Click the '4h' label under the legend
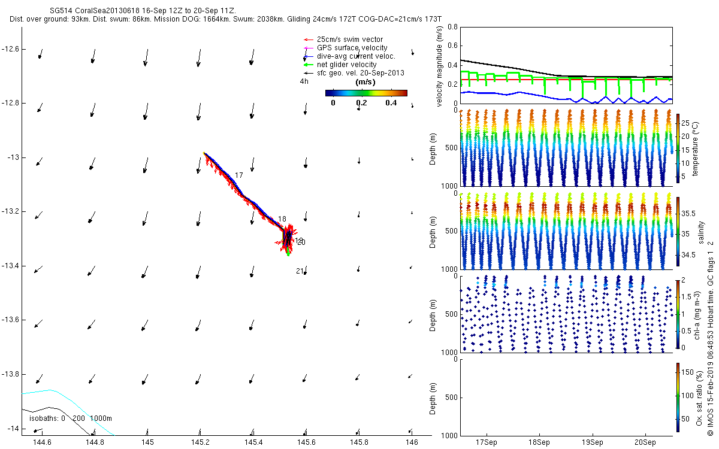The image size is (719, 449). tap(304, 81)
